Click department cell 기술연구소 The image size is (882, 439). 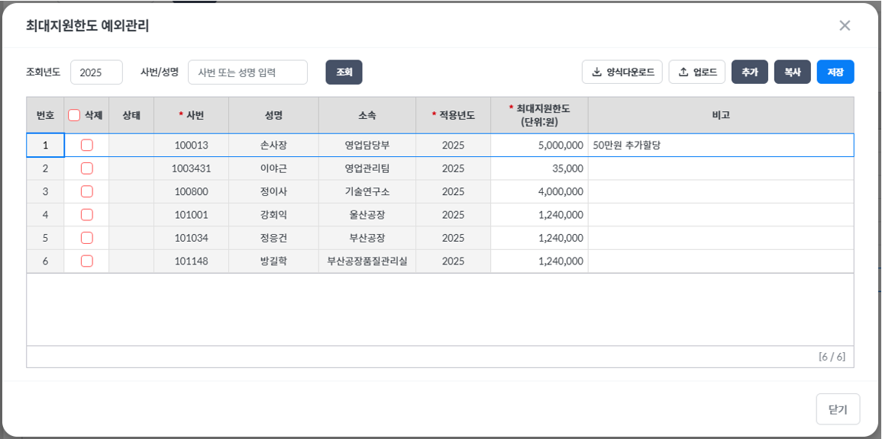[367, 191]
